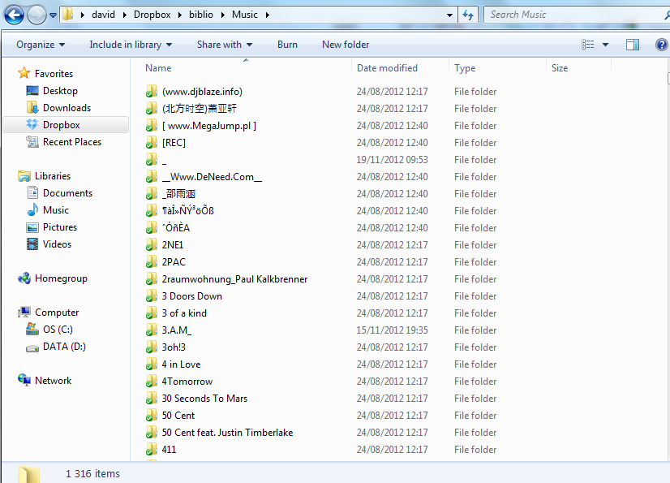
Task: Toggle the preview pane icon
Action: 633,45
